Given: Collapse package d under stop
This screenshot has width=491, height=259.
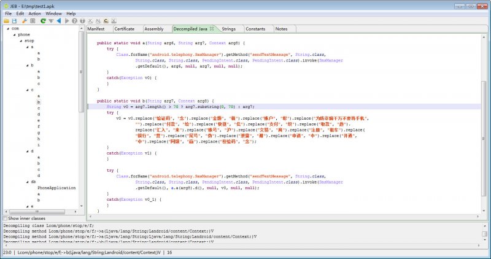Looking at the screenshot, I should [27, 151].
